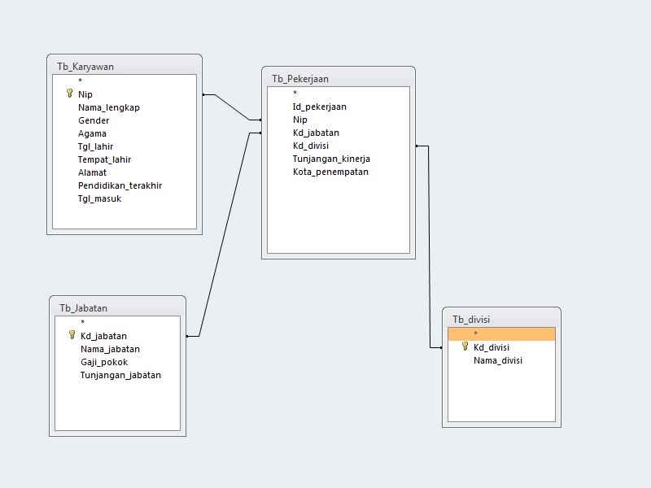651x488 pixels.
Task: Select the Id_pekerjaan field in Tb_Pekerjaan
Action: tap(318, 106)
